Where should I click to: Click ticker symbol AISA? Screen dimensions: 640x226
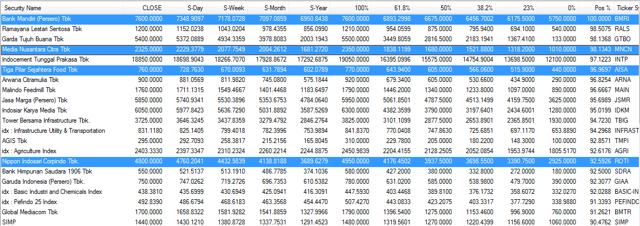(621, 70)
